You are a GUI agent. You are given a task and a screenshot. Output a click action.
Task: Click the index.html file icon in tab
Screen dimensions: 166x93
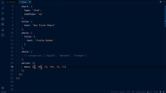pyautogui.click(x=8, y=2)
